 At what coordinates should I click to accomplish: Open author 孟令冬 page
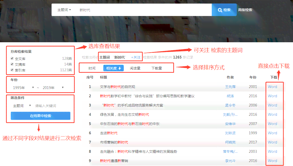point(230,105)
